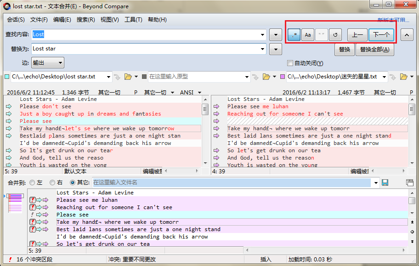The height and width of the screenshot is (266, 419).
Task: Open the 编辑(E) menu
Action: click(62, 19)
